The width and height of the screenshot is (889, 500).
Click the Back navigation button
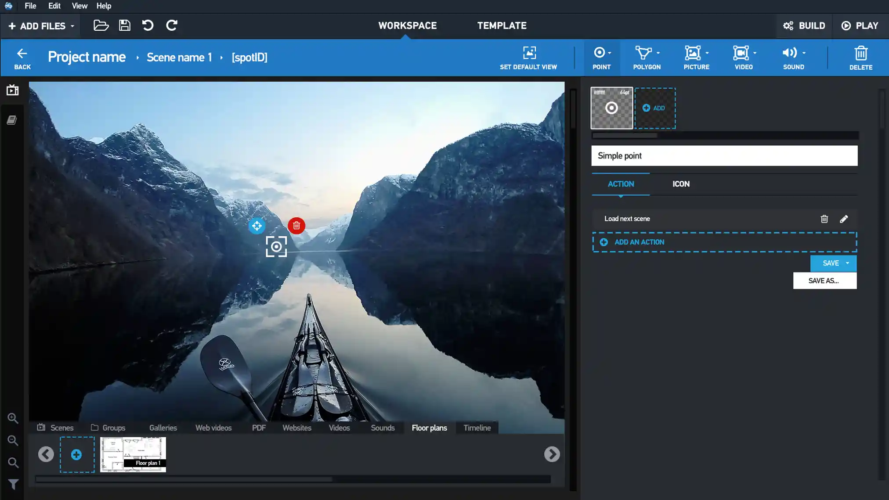pyautogui.click(x=22, y=58)
